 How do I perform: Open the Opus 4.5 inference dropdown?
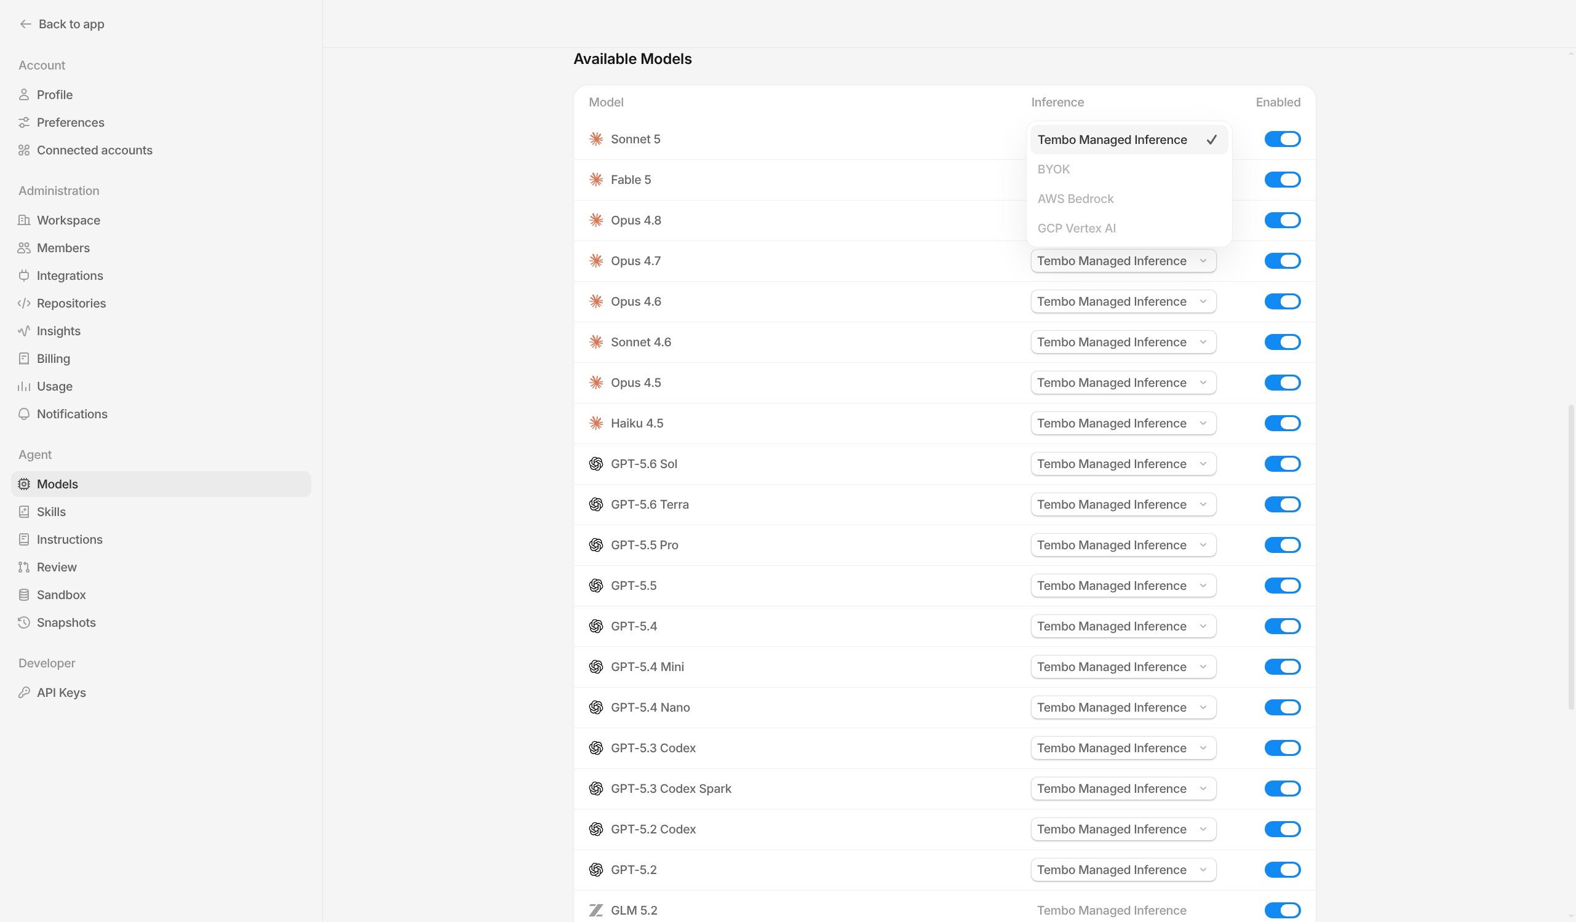[1123, 383]
